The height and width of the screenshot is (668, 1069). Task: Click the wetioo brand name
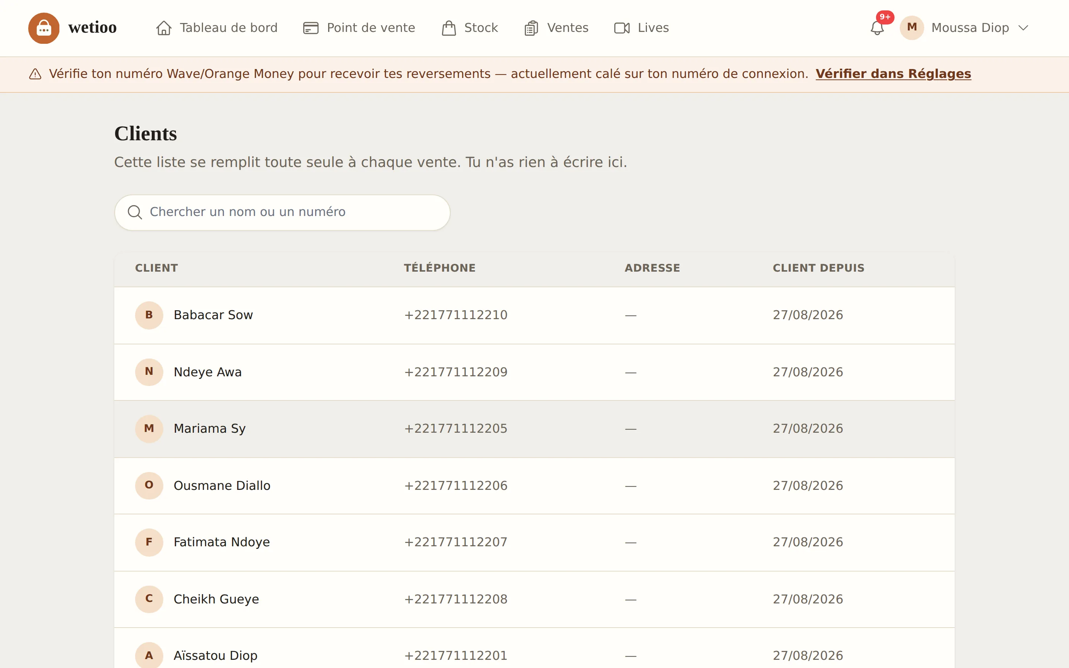click(92, 27)
